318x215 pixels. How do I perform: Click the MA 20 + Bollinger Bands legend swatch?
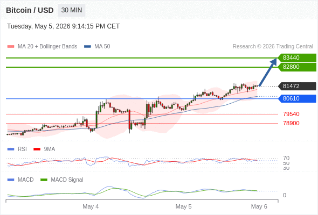(11, 47)
